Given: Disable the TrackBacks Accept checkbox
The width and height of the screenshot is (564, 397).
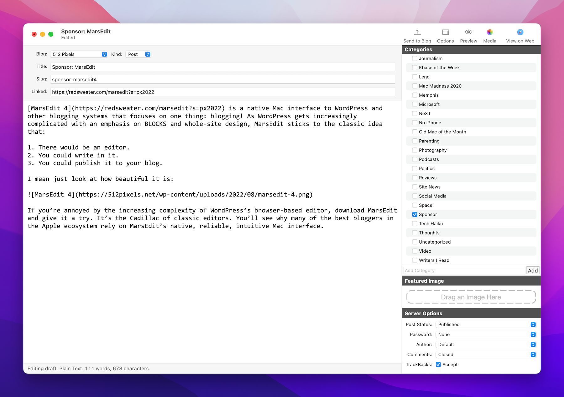Looking at the screenshot, I should click(x=438, y=364).
